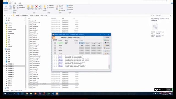Start the MySQL module in XAMPP

[x=82, y=46]
